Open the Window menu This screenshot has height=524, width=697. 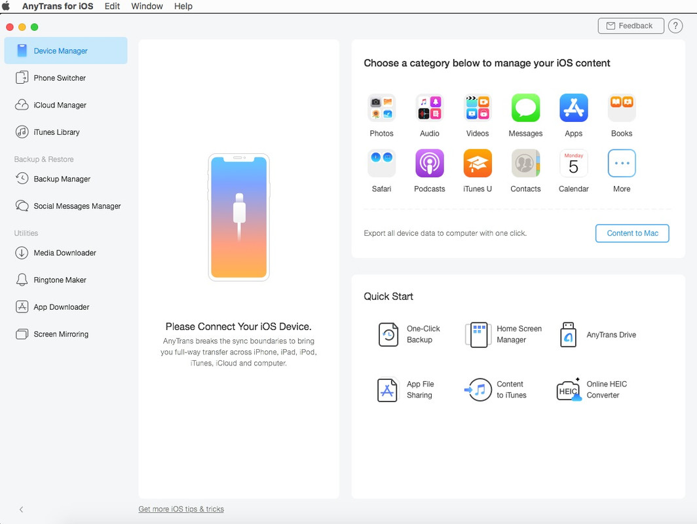(x=147, y=6)
